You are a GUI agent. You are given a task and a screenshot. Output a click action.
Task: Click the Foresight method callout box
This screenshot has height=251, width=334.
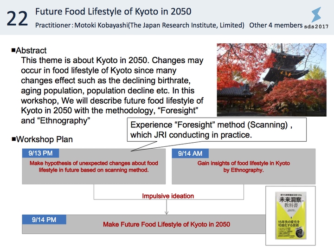pyautogui.click(x=217, y=130)
